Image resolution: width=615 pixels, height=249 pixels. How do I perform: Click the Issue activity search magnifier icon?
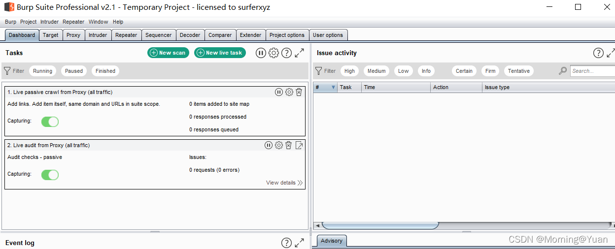coord(563,71)
